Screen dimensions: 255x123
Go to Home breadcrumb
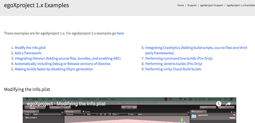180,5
